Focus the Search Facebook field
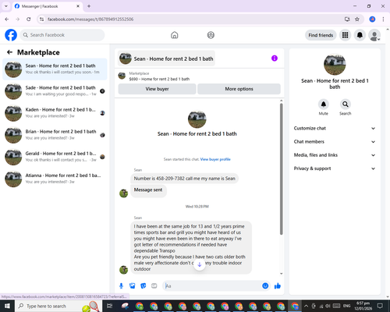Screen dimensions: 390x312 (62, 35)
